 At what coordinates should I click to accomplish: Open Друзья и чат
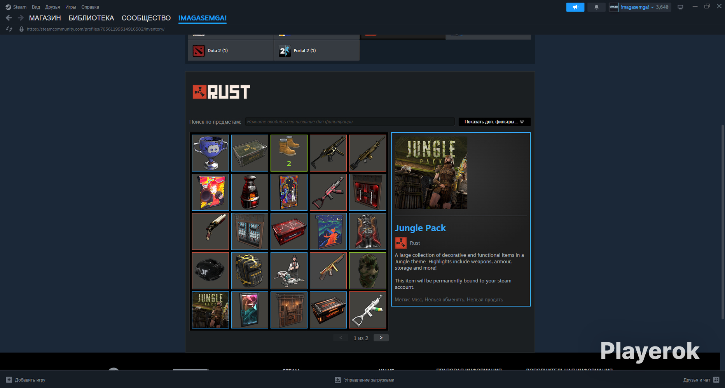701,380
